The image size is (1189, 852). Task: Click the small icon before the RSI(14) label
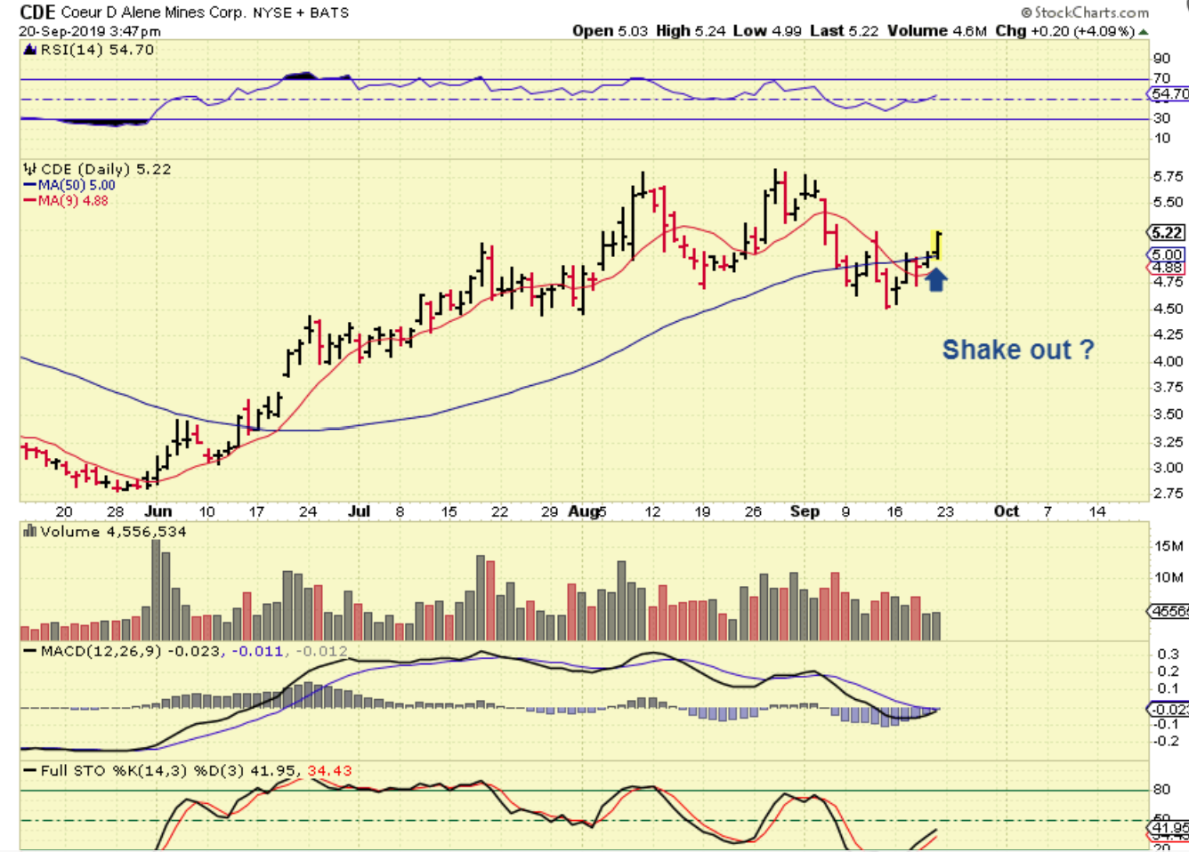pyautogui.click(x=30, y=50)
